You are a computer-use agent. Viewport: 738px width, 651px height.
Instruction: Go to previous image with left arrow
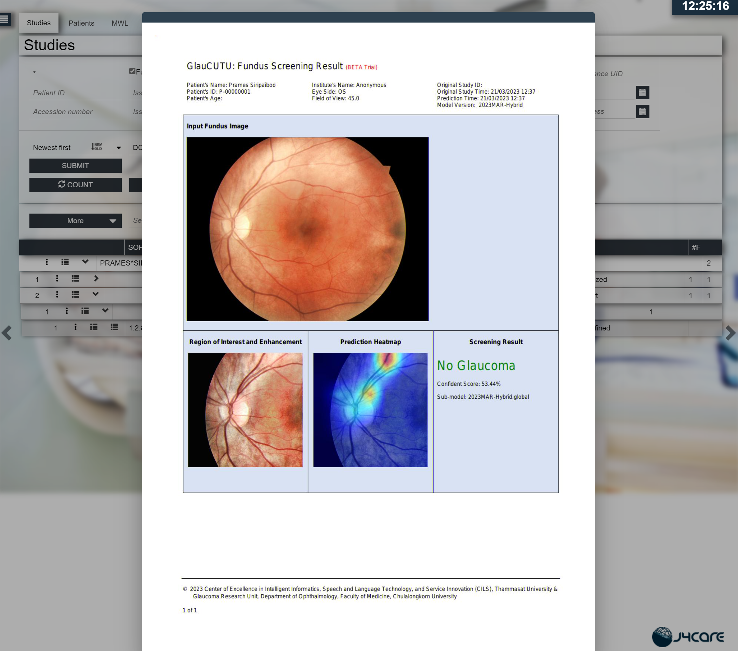click(x=6, y=333)
